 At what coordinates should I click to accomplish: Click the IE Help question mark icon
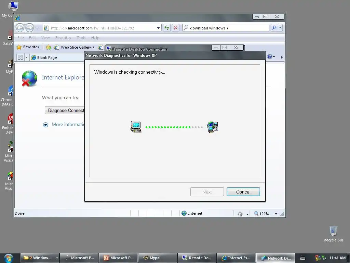click(x=270, y=57)
